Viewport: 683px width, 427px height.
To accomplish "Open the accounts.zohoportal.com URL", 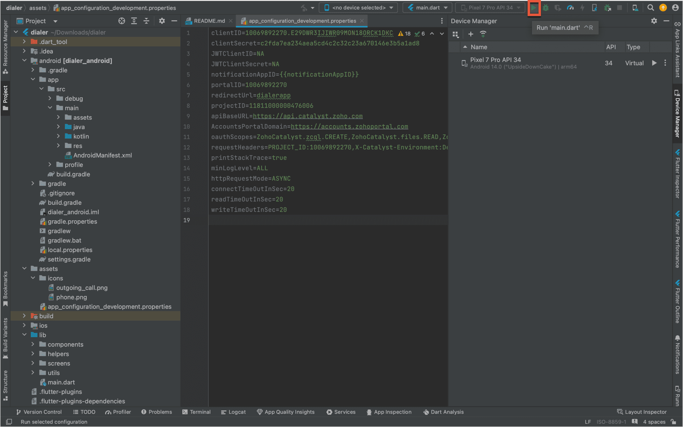I will (349, 127).
